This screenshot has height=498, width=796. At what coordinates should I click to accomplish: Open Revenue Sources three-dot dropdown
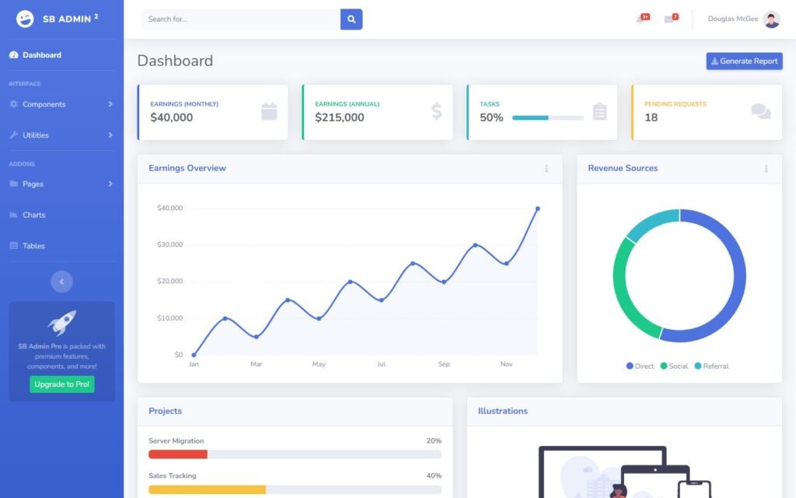(766, 169)
